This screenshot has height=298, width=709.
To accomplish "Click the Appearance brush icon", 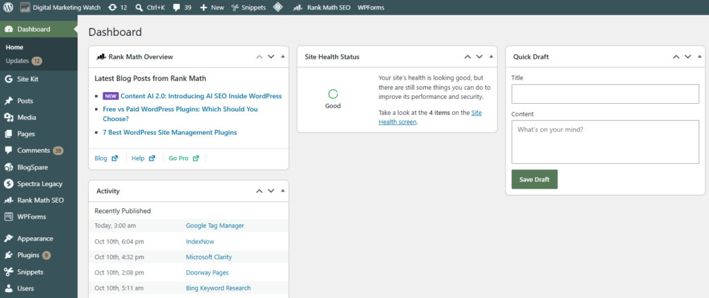I will click(8, 239).
